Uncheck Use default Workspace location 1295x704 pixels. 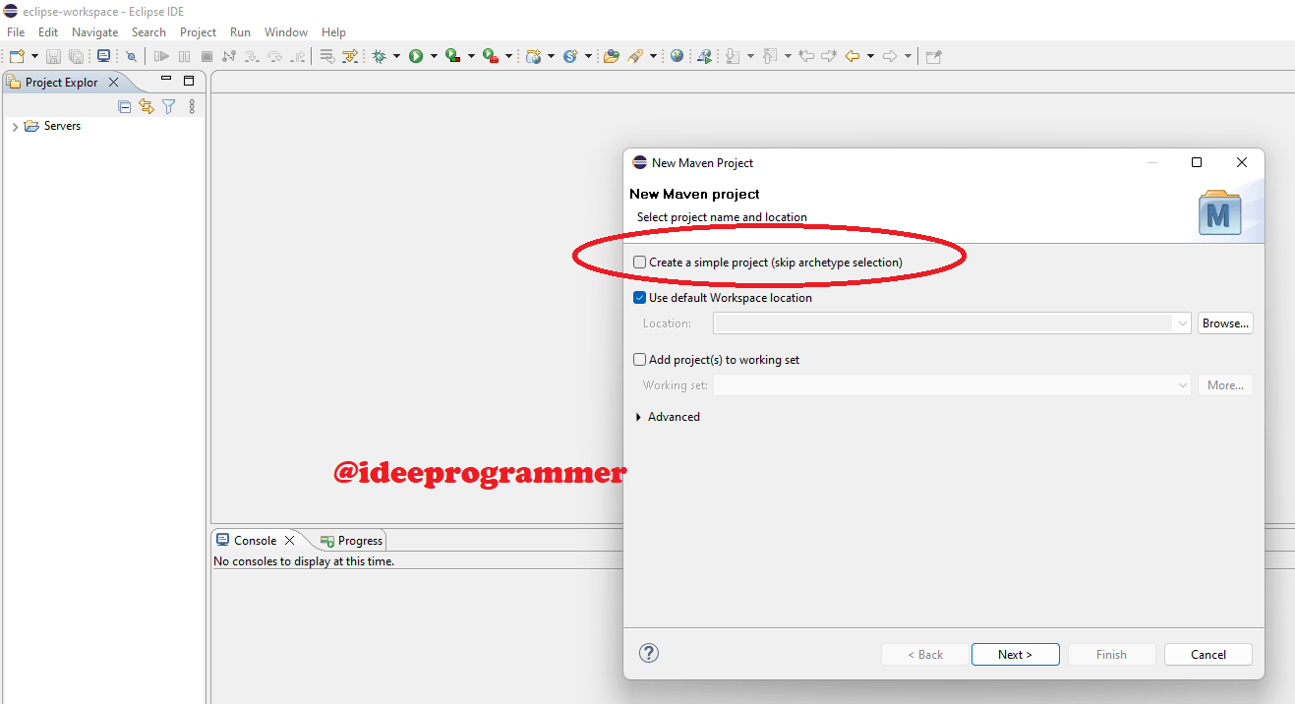640,298
